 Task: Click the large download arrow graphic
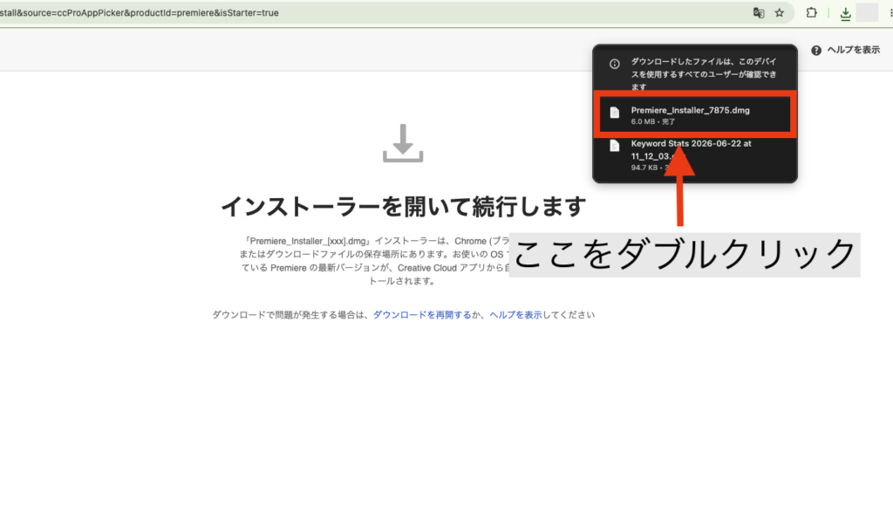click(403, 143)
